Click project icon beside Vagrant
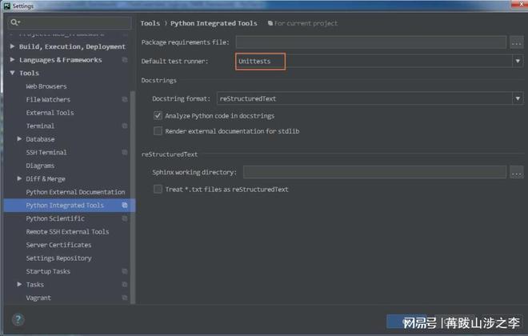Screen dimensions: 528x336 click(x=125, y=298)
